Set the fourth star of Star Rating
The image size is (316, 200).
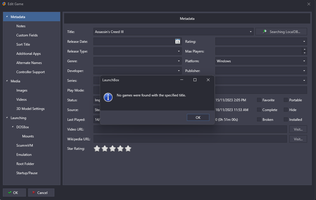click(x=120, y=148)
